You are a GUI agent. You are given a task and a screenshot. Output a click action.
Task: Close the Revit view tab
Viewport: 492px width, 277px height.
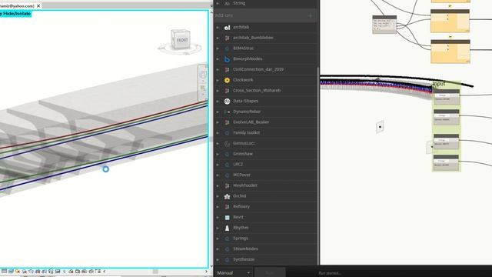click(38, 5)
